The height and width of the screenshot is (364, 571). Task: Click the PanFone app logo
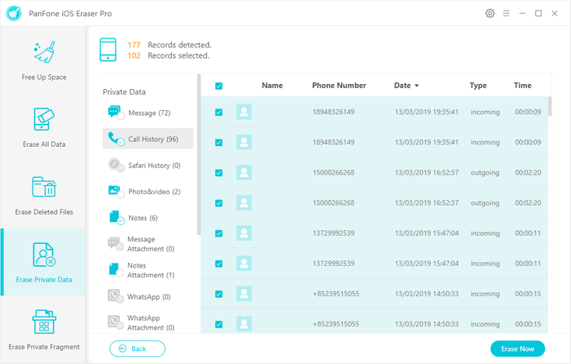[14, 14]
